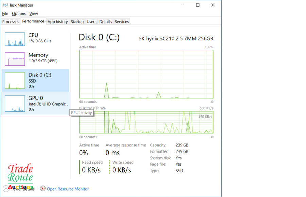
Task: Open the Services tab
Action: pos(122,22)
